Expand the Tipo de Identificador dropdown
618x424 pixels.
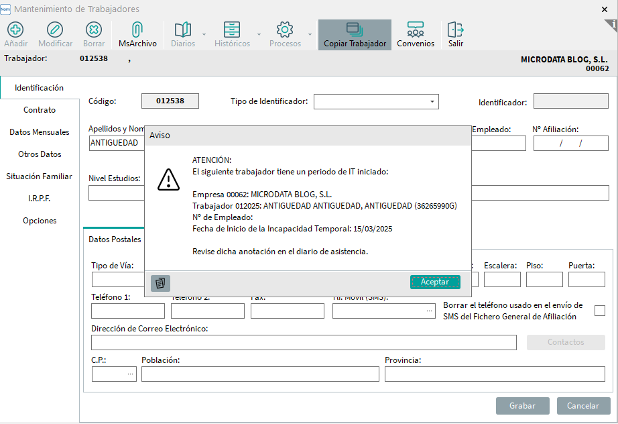pyautogui.click(x=432, y=102)
